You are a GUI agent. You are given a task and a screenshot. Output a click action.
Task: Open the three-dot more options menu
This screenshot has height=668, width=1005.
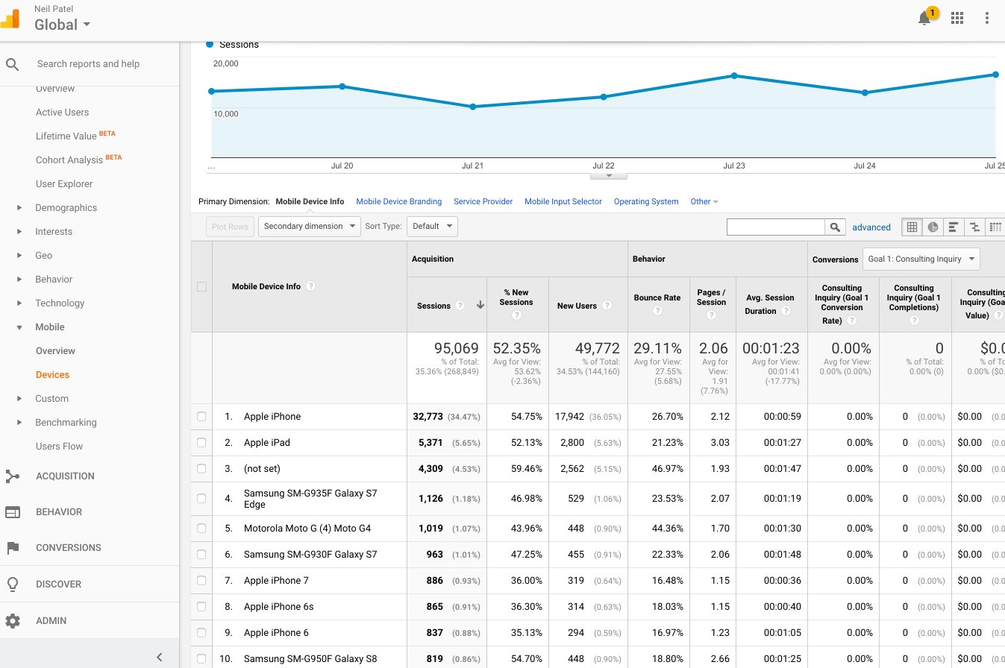987,18
